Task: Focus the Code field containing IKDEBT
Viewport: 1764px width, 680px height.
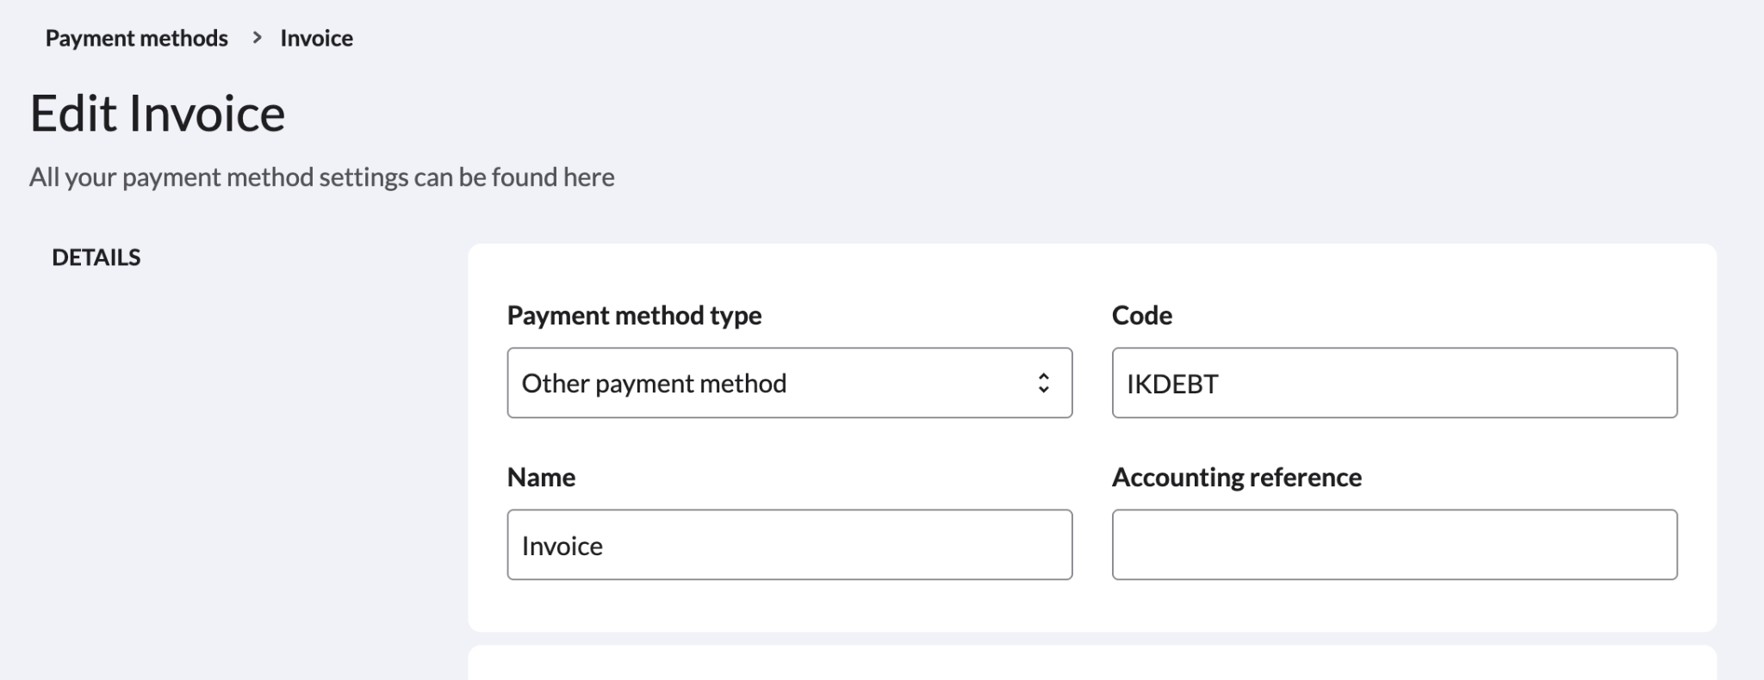Action: click(1394, 383)
